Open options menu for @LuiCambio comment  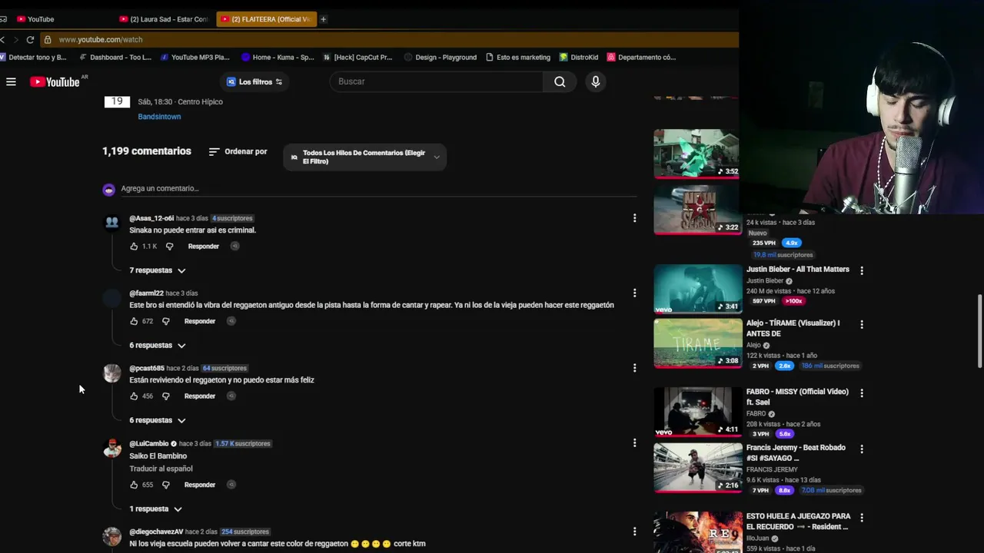click(634, 442)
